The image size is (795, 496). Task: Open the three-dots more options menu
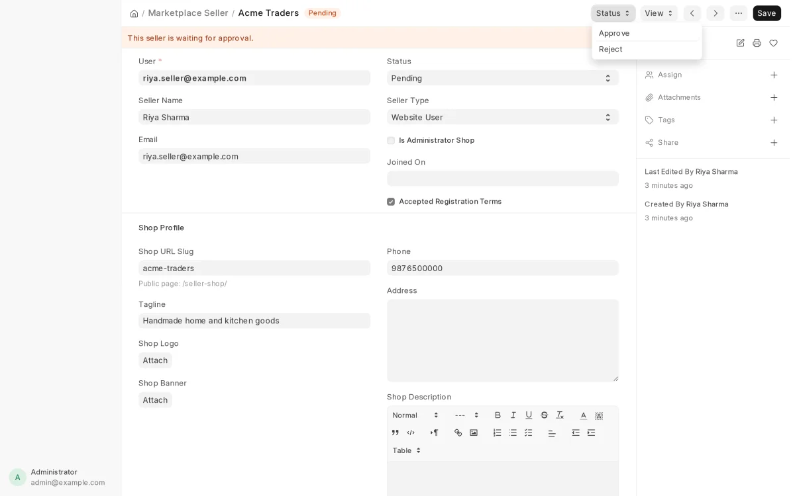739,13
